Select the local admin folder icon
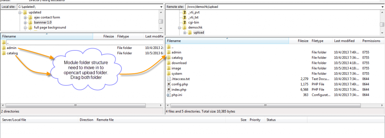 click(x=4, y=48)
